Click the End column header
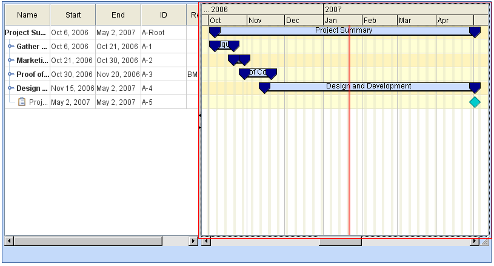494x266 pixels. 118,15
